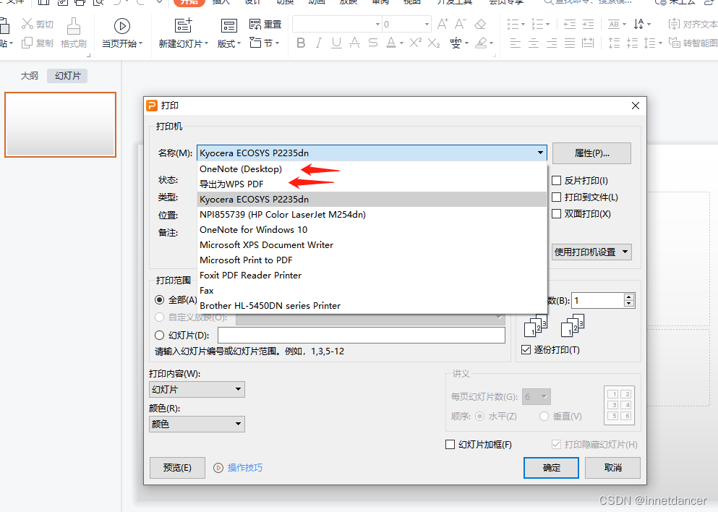Choose OneNote (Desktop) printer
Image resolution: width=718 pixels, height=512 pixels.
[372, 169]
